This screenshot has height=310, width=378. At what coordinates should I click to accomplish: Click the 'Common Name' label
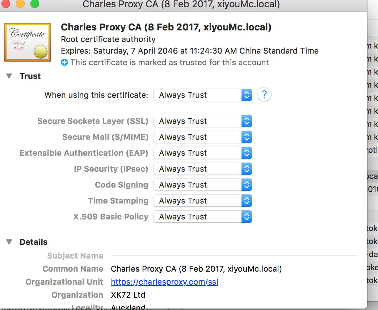coord(73,269)
